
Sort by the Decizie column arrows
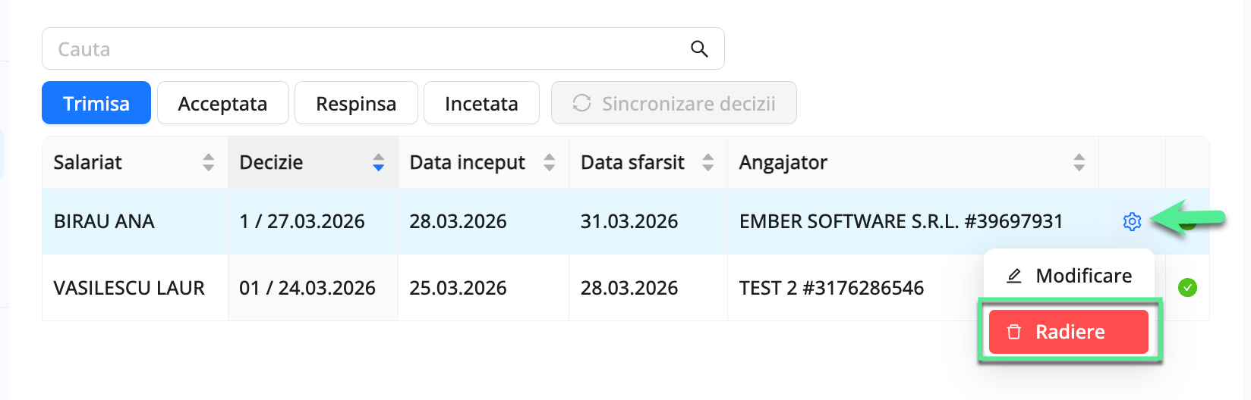379,162
